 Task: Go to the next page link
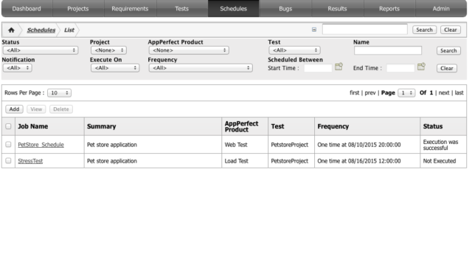click(444, 92)
